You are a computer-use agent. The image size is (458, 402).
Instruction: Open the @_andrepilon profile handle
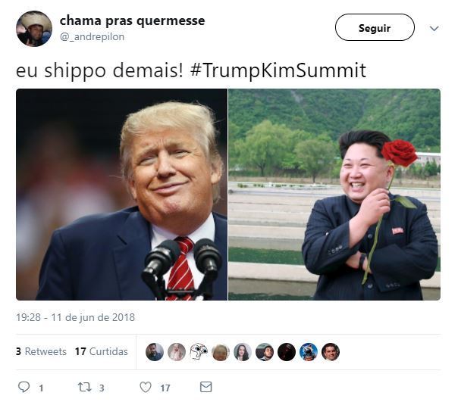[x=93, y=37]
